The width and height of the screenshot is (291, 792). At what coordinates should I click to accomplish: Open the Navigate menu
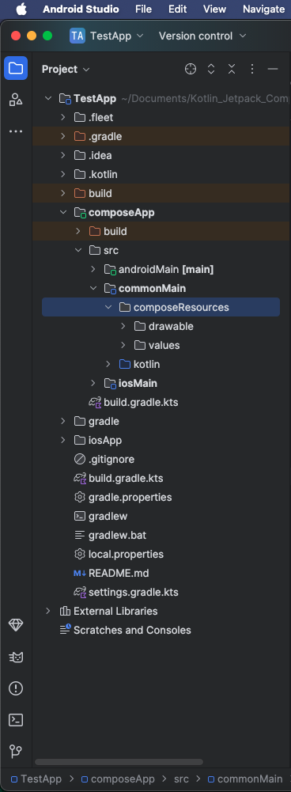coord(264,9)
